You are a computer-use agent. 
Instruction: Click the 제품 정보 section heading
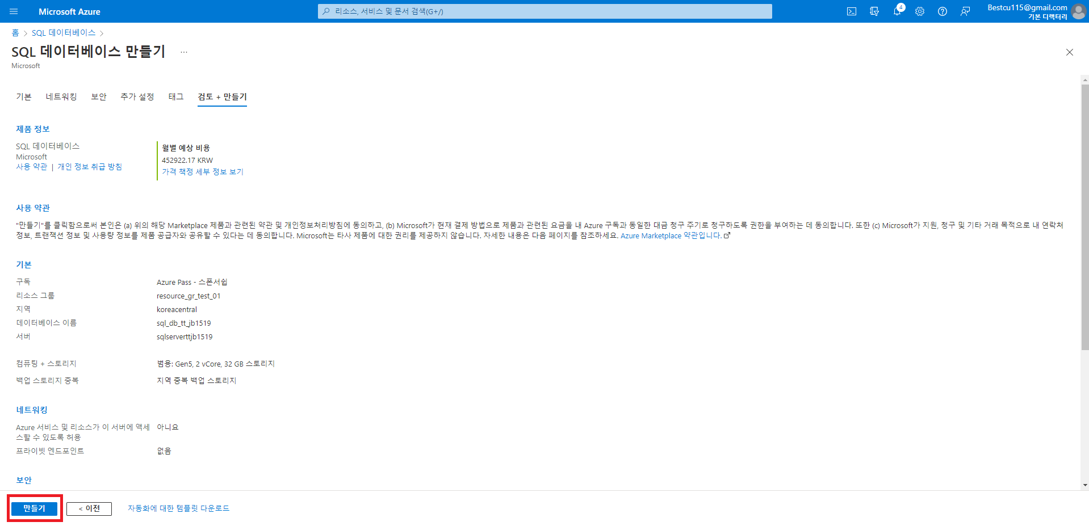(33, 129)
